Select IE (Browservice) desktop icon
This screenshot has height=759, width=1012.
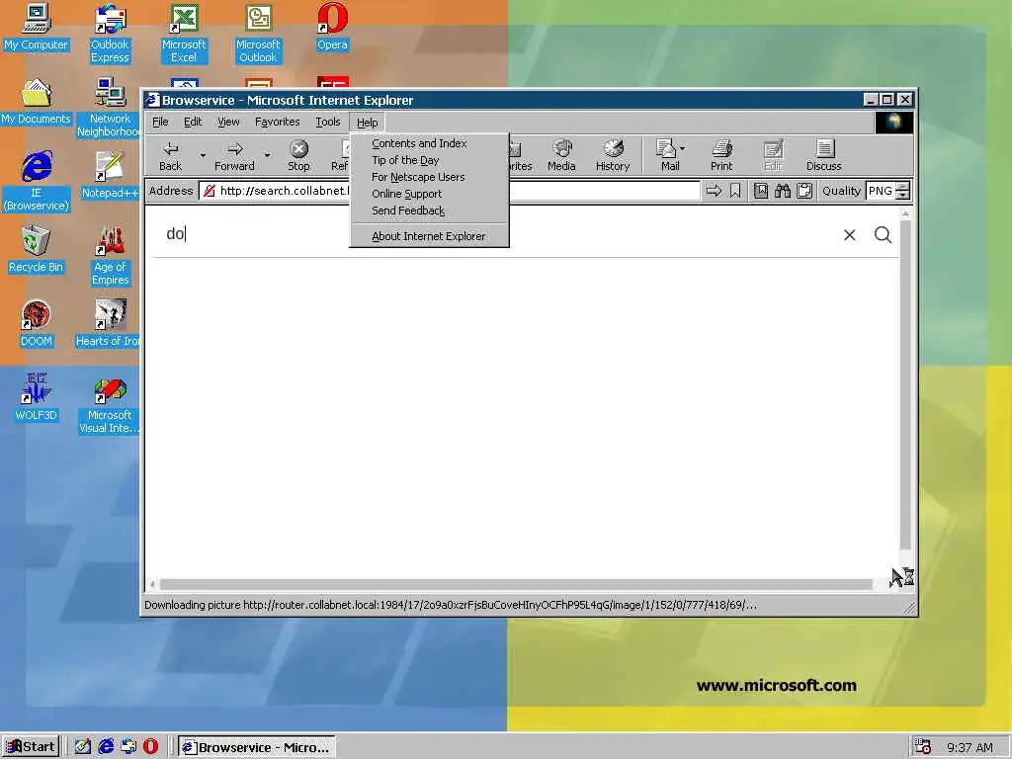tap(37, 182)
